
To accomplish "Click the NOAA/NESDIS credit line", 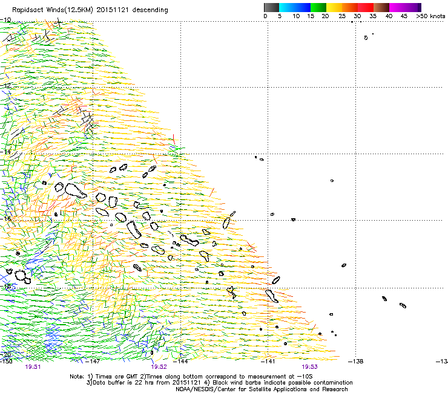I will [262, 389].
